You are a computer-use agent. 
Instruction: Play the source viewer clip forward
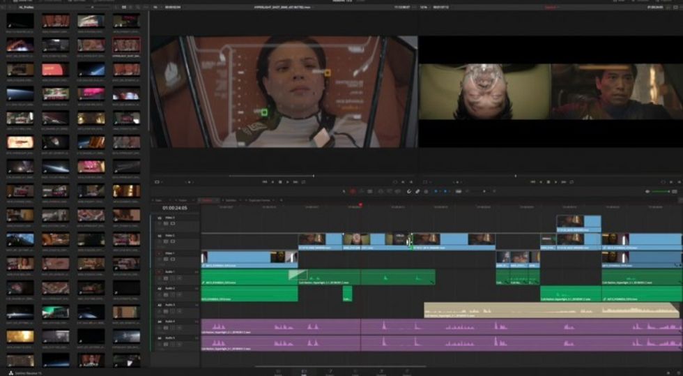287,182
